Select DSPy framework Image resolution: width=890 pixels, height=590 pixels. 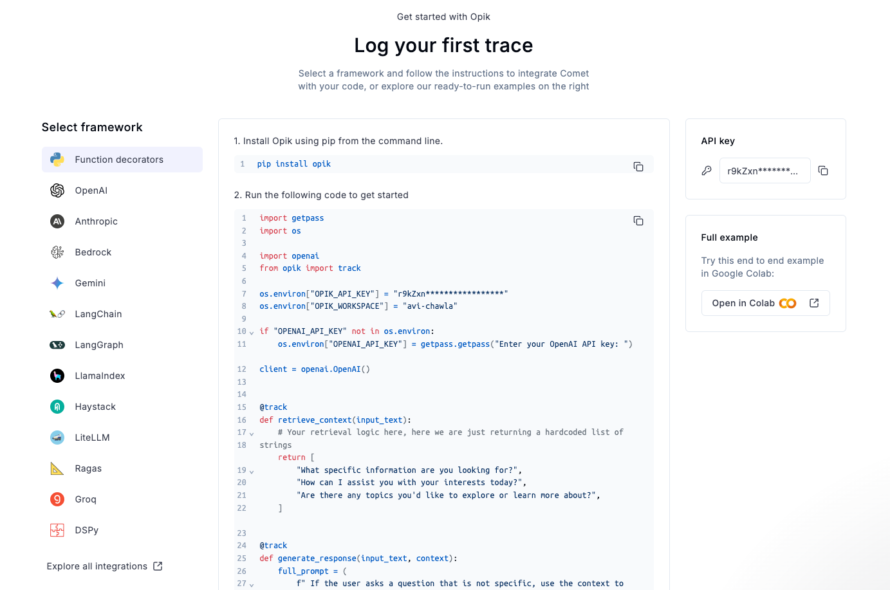click(122, 530)
